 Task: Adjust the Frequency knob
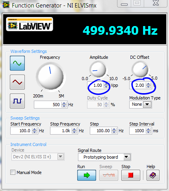pos(51,77)
